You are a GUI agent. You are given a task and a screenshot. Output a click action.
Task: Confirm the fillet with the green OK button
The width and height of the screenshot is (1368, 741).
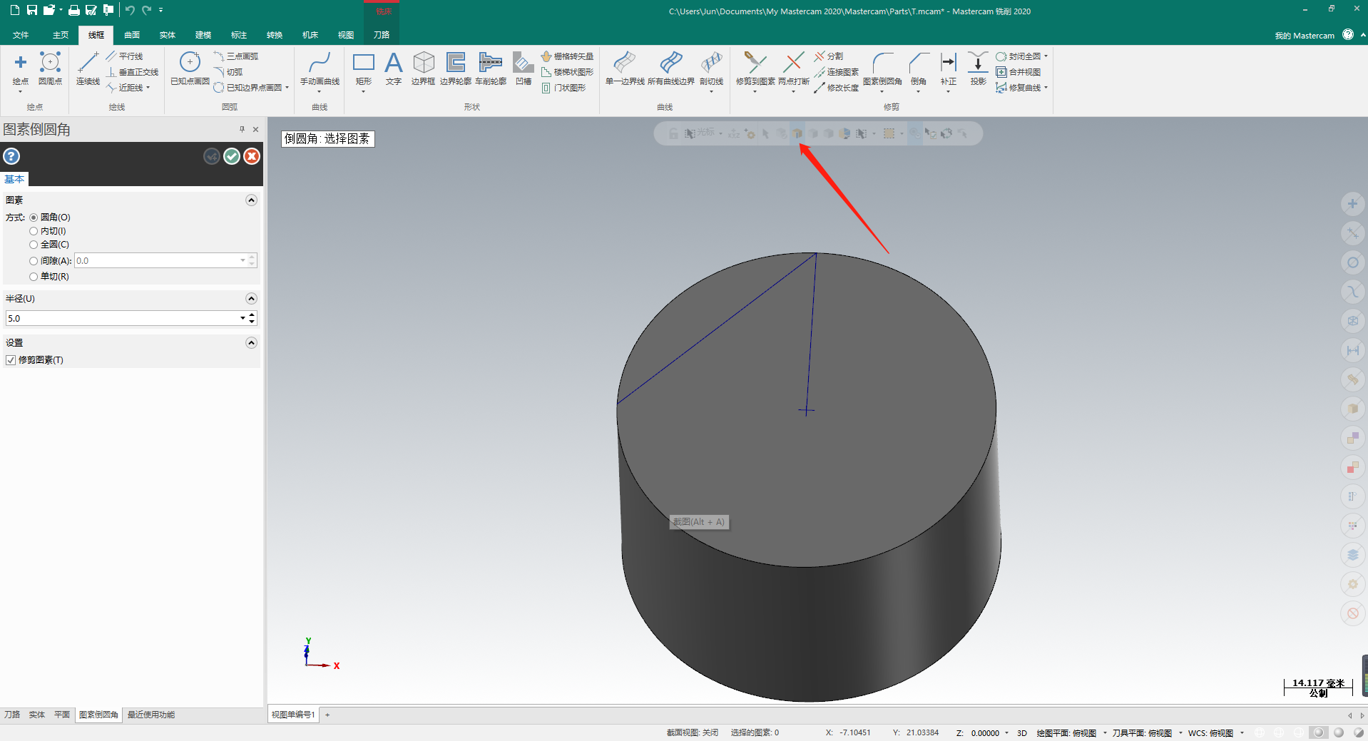[x=232, y=156]
